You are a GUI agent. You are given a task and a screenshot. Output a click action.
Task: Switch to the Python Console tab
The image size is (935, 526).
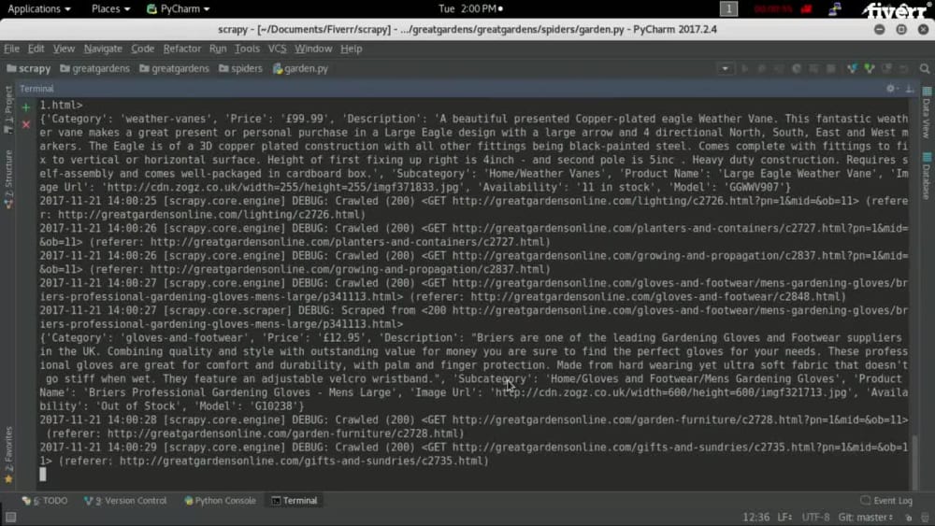tap(220, 501)
